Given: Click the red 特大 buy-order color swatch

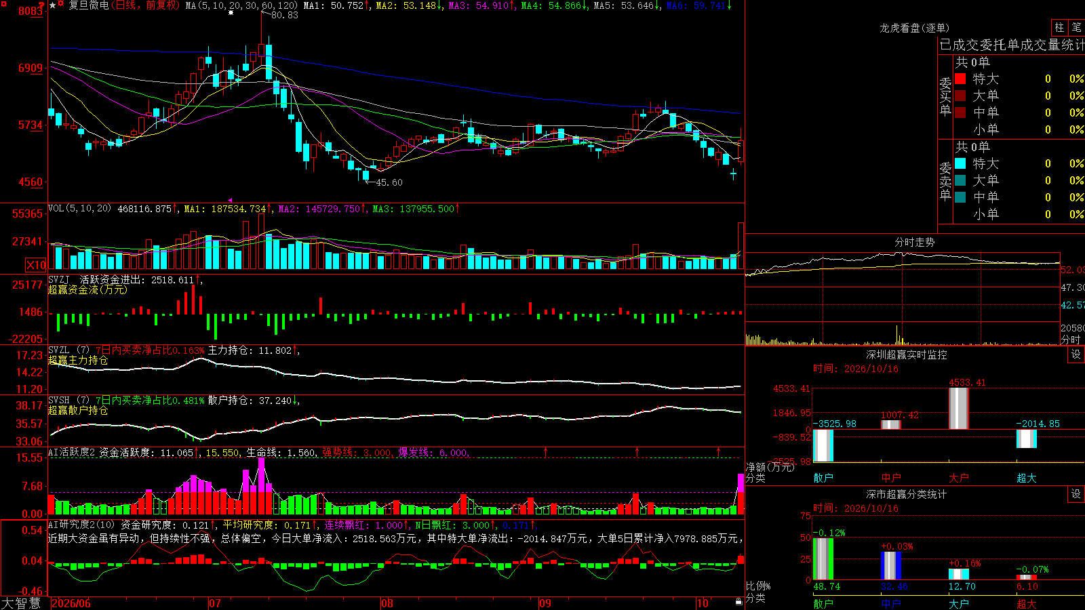Looking at the screenshot, I should 960,79.
